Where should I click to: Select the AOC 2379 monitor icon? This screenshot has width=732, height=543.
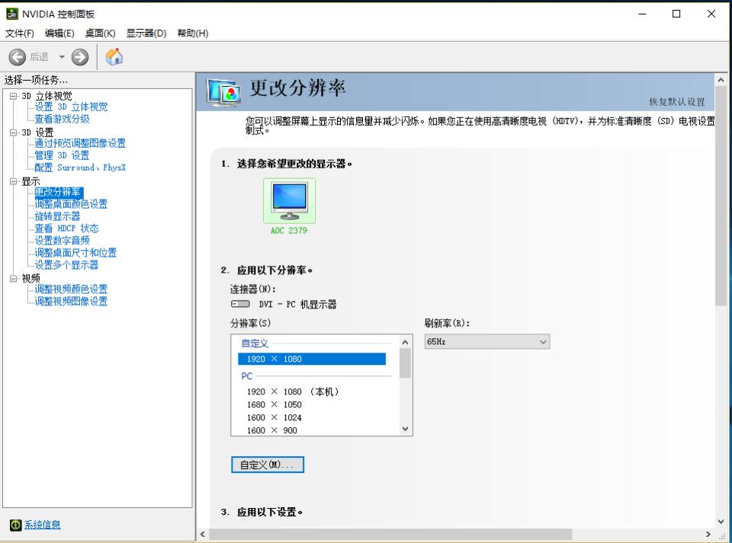point(289,200)
